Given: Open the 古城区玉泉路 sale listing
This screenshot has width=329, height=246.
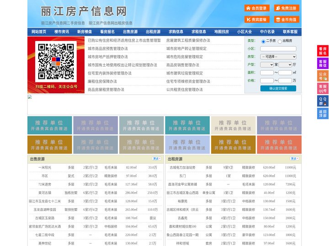Looking at the screenshot, I should [45, 218].
